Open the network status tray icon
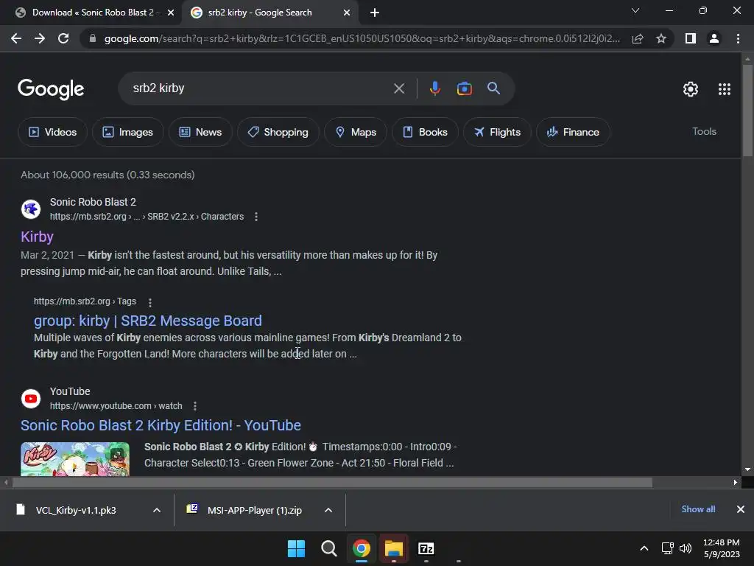This screenshot has width=754, height=566. (667, 548)
